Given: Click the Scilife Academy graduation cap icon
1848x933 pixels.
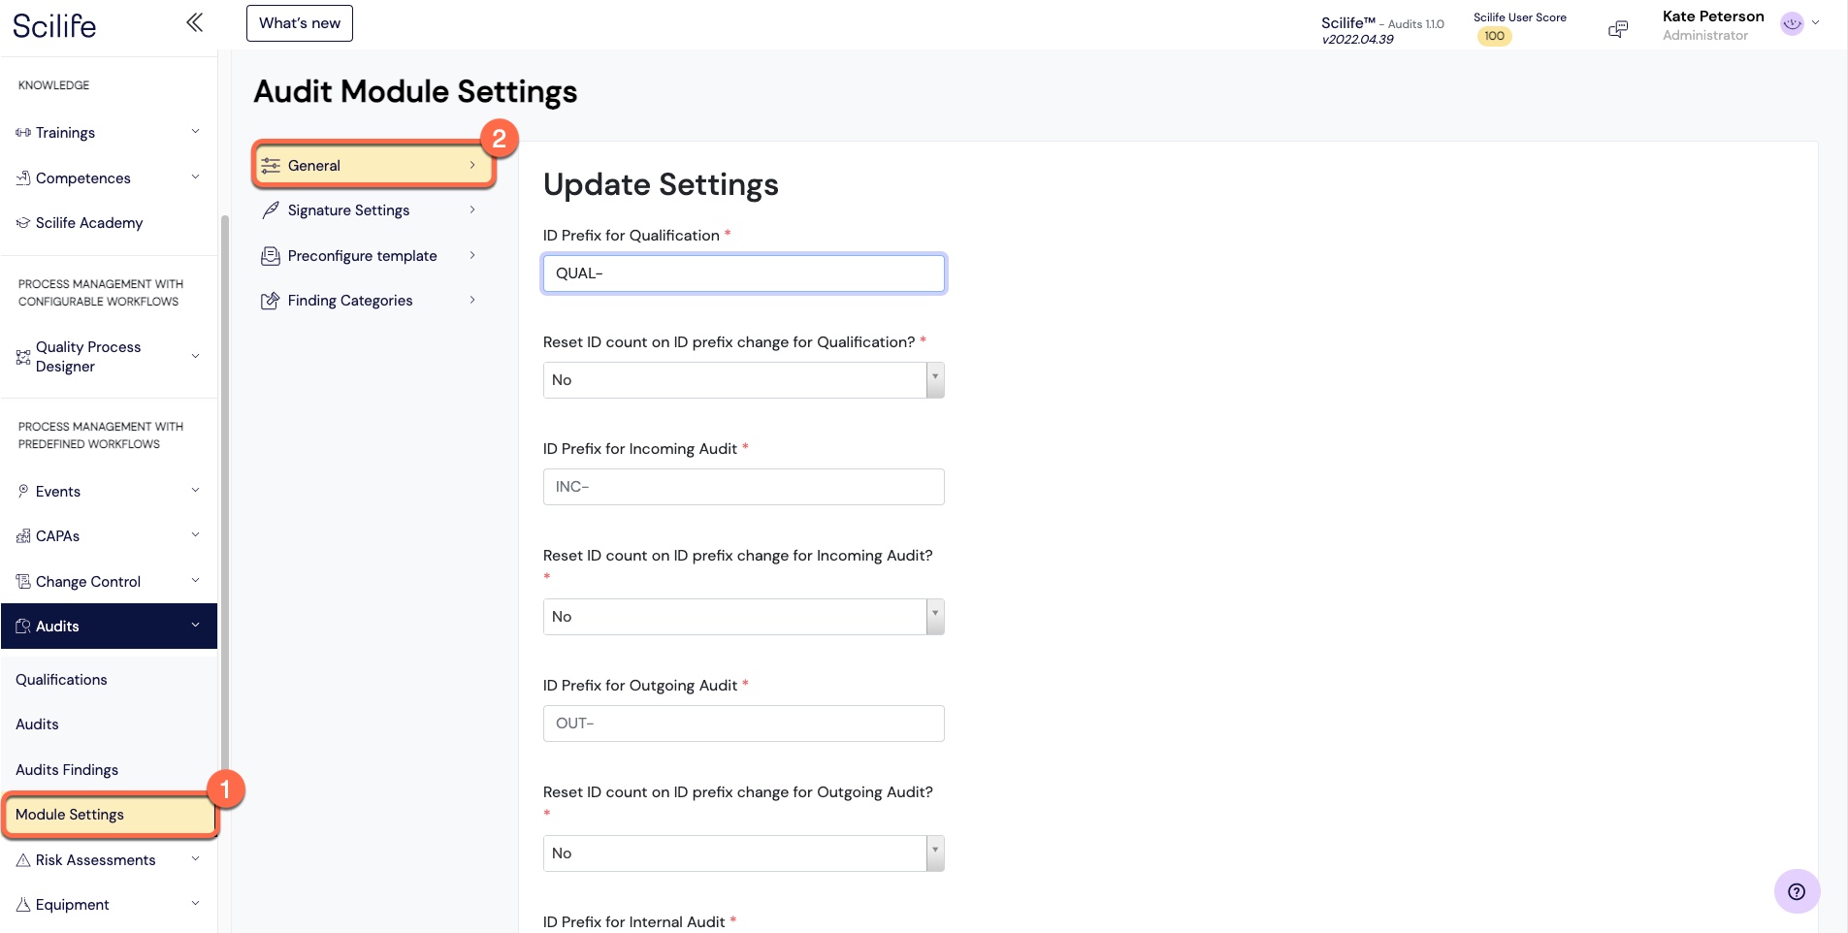Looking at the screenshot, I should pyautogui.click(x=23, y=223).
